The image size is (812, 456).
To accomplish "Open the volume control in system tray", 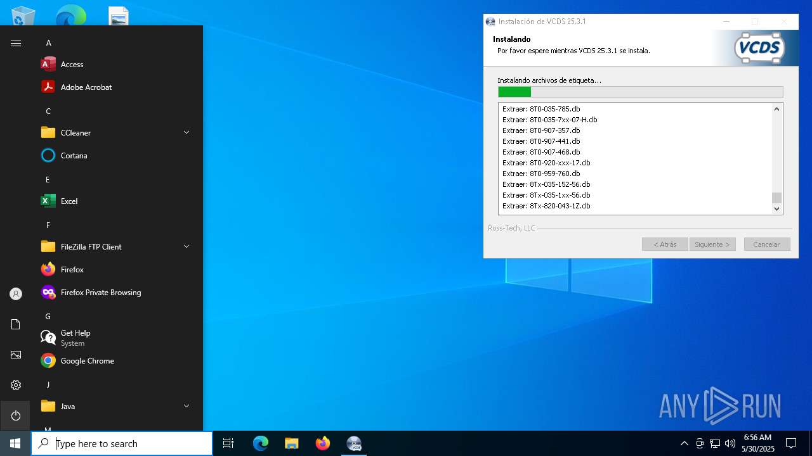I will (730, 443).
